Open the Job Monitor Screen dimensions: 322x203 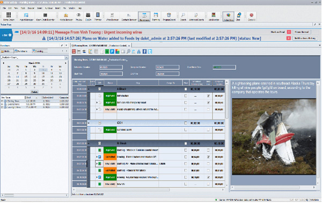[214, 17]
